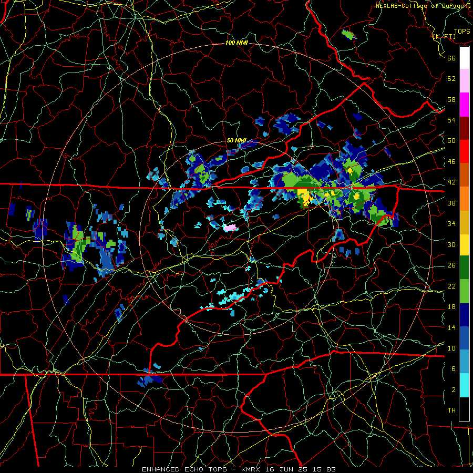Click the black TH legend swatch
This screenshot has width=473, height=473.
coord(464,409)
